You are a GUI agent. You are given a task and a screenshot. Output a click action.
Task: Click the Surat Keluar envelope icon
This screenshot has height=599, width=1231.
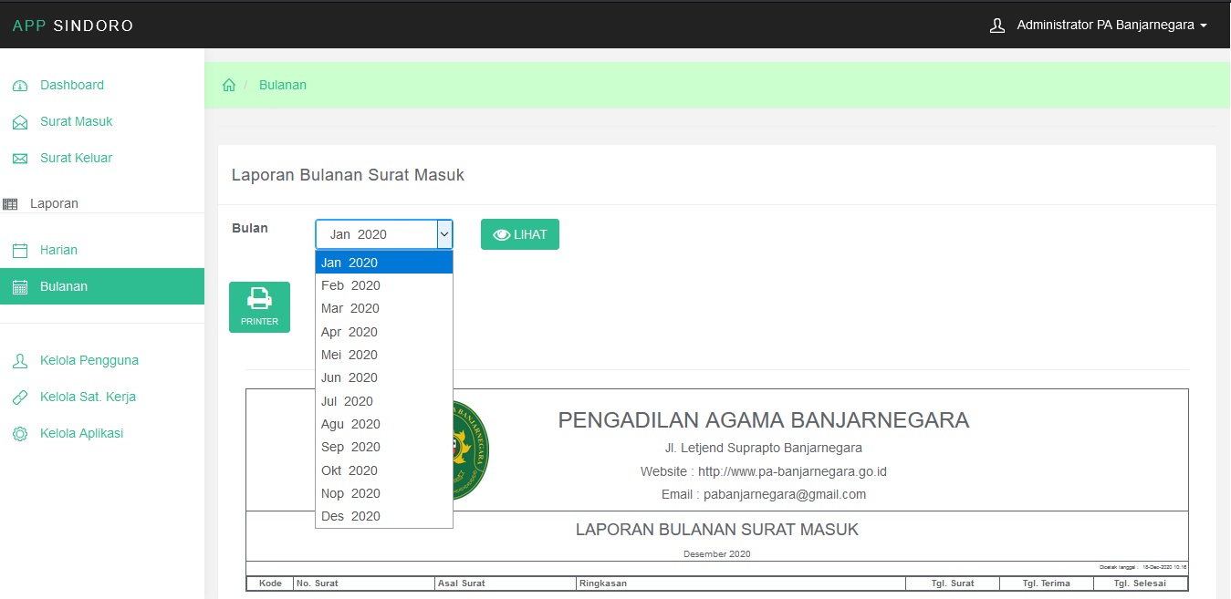(20, 159)
